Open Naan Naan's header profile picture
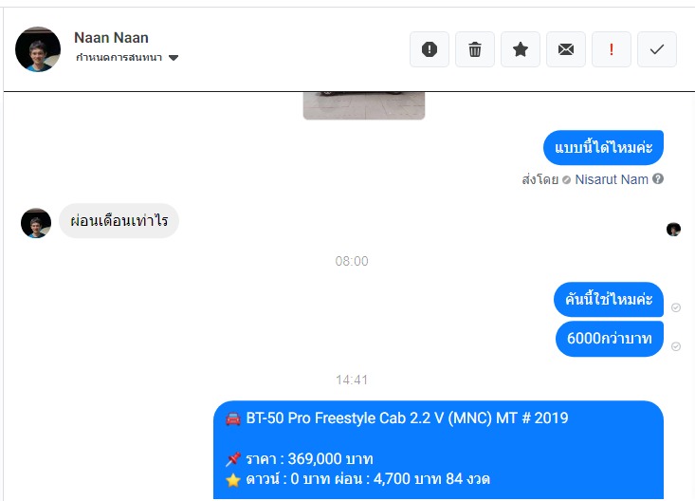 coord(38,49)
